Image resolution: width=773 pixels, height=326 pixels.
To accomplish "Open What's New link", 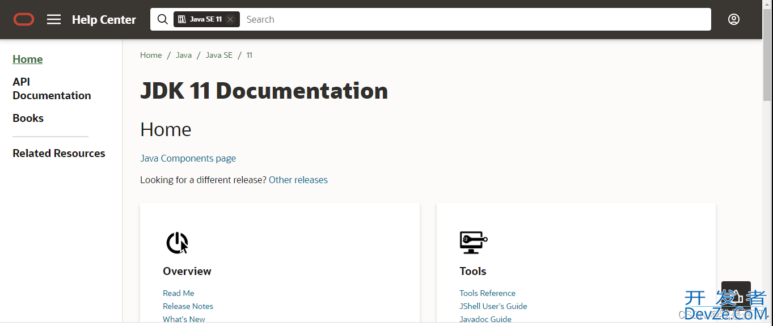I will [184, 319].
